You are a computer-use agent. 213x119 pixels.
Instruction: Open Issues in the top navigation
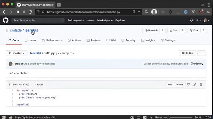point(91,20)
